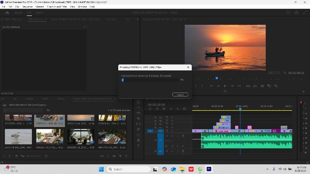Switch Project panel to Icon View
Viewport: 310px width, 174px height.
pyautogui.click(x=16, y=156)
